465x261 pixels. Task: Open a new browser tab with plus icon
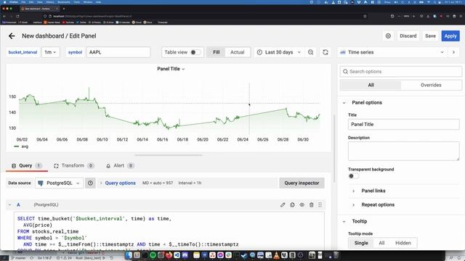pos(64,9)
